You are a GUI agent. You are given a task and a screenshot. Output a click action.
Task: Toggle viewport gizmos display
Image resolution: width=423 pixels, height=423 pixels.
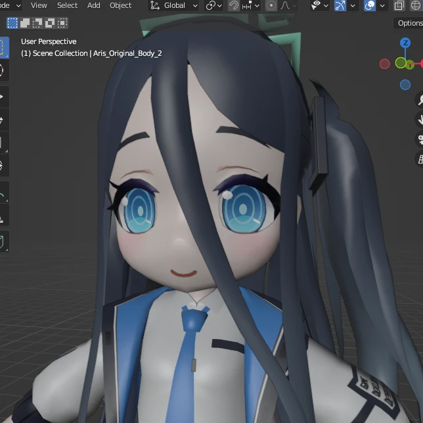340,5
